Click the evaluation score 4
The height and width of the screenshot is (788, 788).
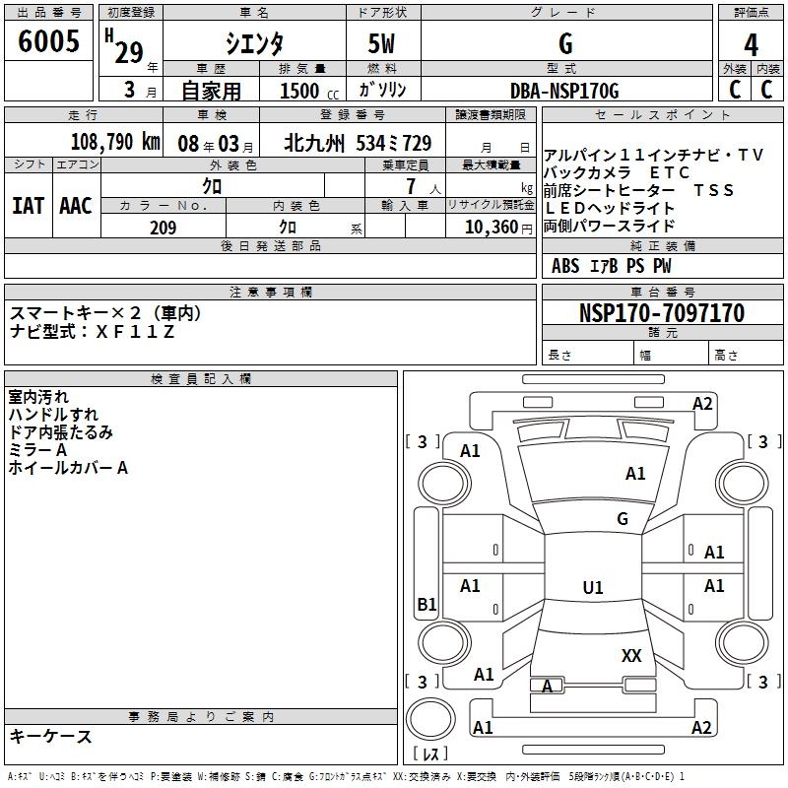click(752, 43)
